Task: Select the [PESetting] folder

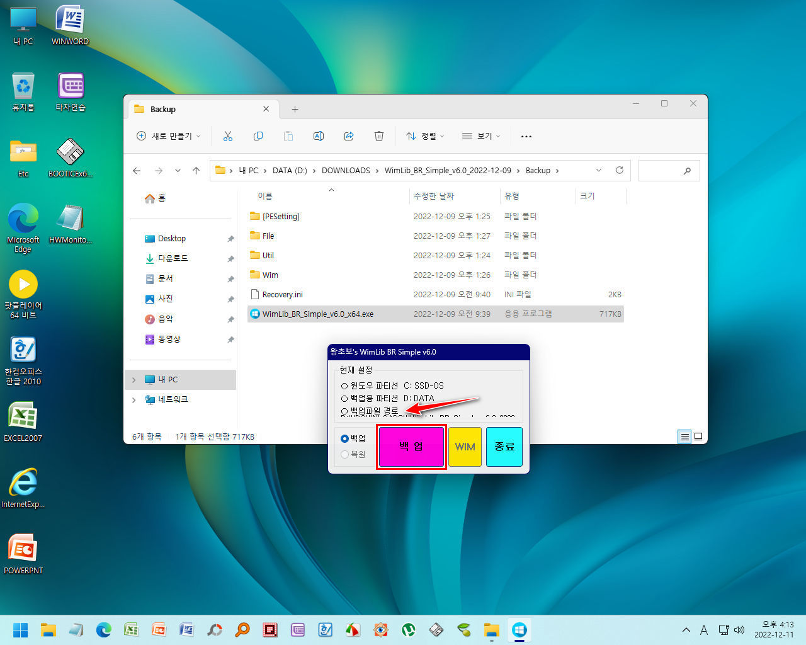Action: [435, 217]
